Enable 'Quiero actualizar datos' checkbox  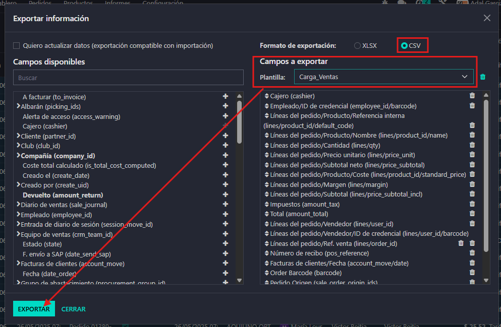point(17,45)
